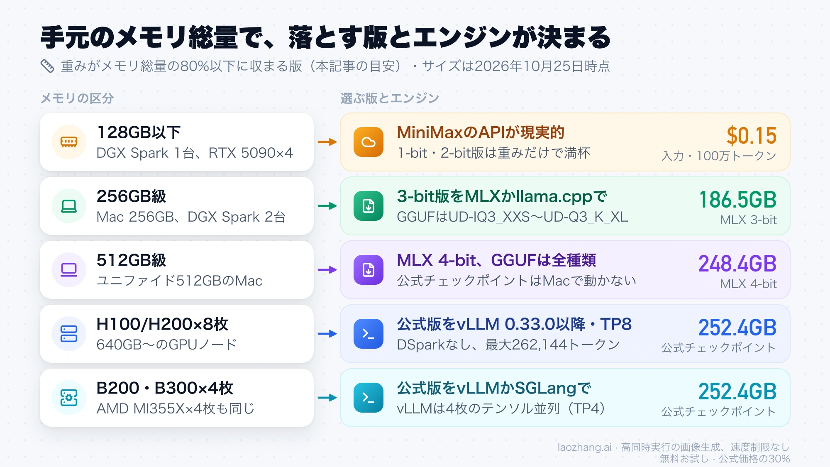Click the purple file download icon for MLX 4-bit

(x=369, y=270)
